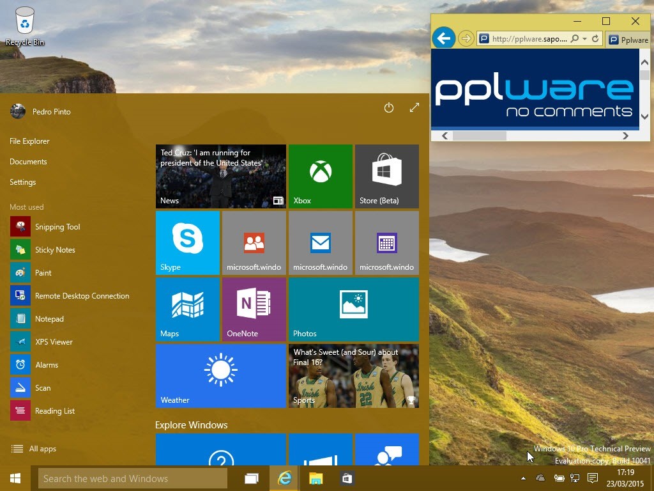Open Task View on the taskbar
The height and width of the screenshot is (491, 654).
[251, 478]
